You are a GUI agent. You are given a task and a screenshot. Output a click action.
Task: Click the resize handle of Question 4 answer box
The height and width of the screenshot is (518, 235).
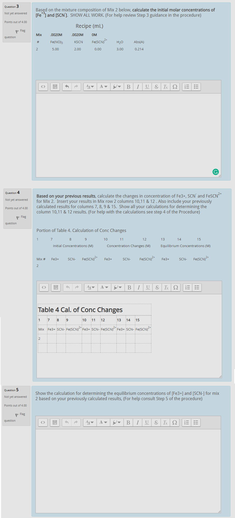[220, 376]
